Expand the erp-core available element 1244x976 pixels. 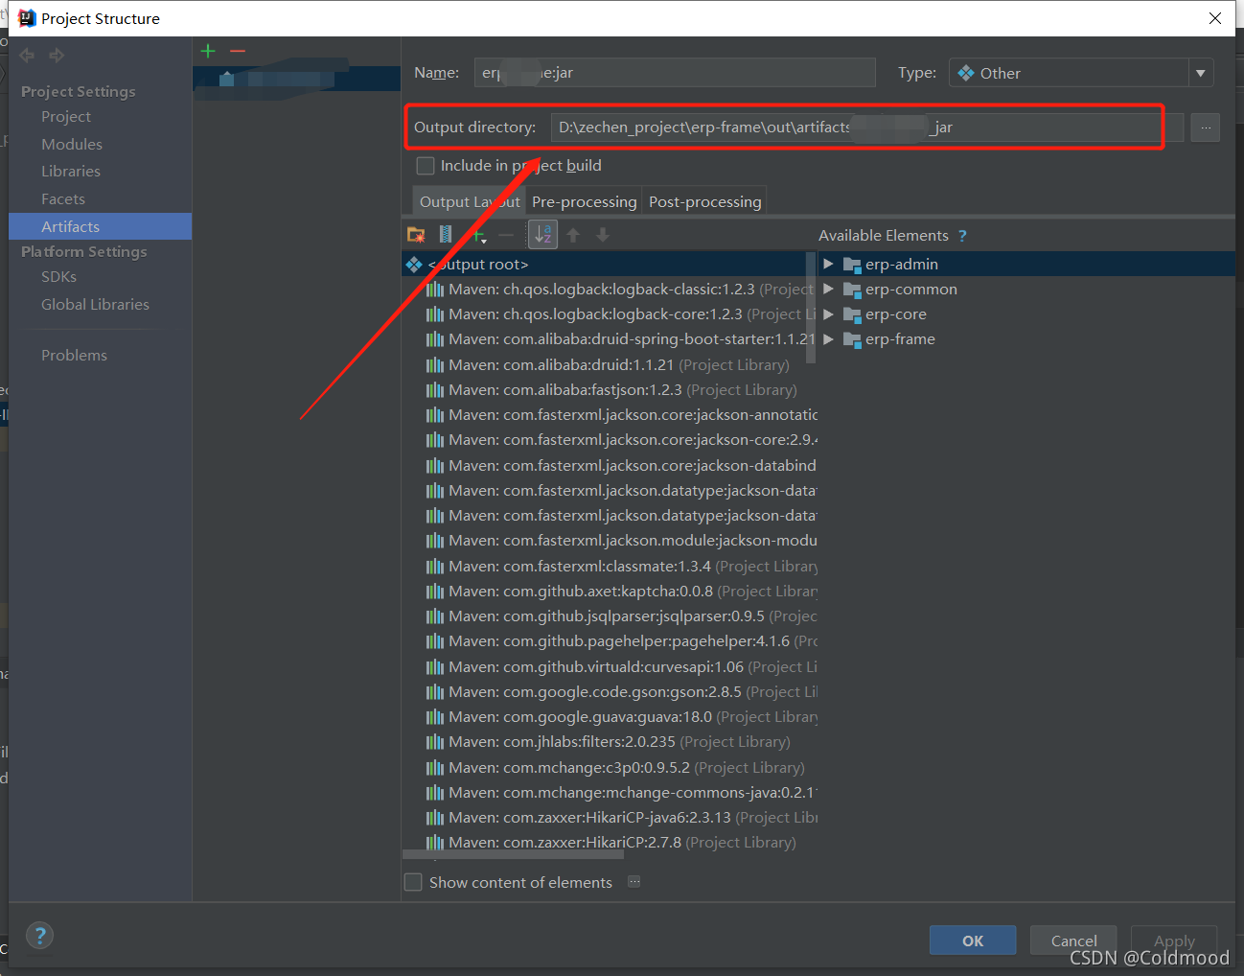click(x=828, y=314)
